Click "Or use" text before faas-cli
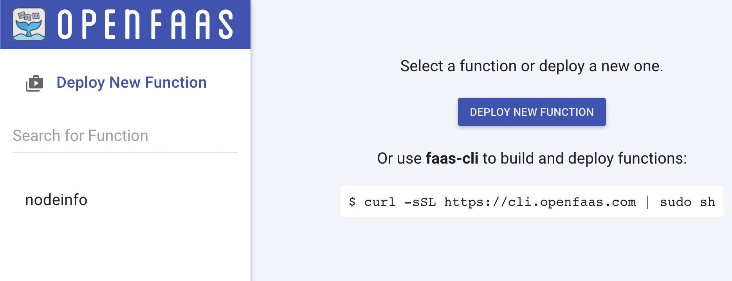Screen dimensions: 732x281 [x=399, y=159]
